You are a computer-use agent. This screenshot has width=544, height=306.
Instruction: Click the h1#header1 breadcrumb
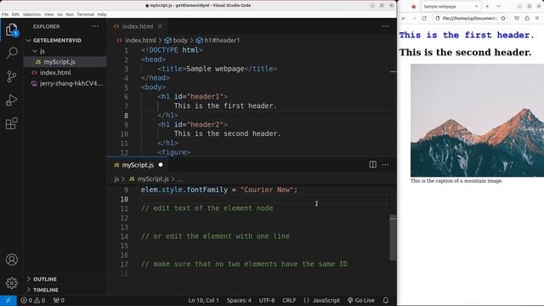point(218,40)
